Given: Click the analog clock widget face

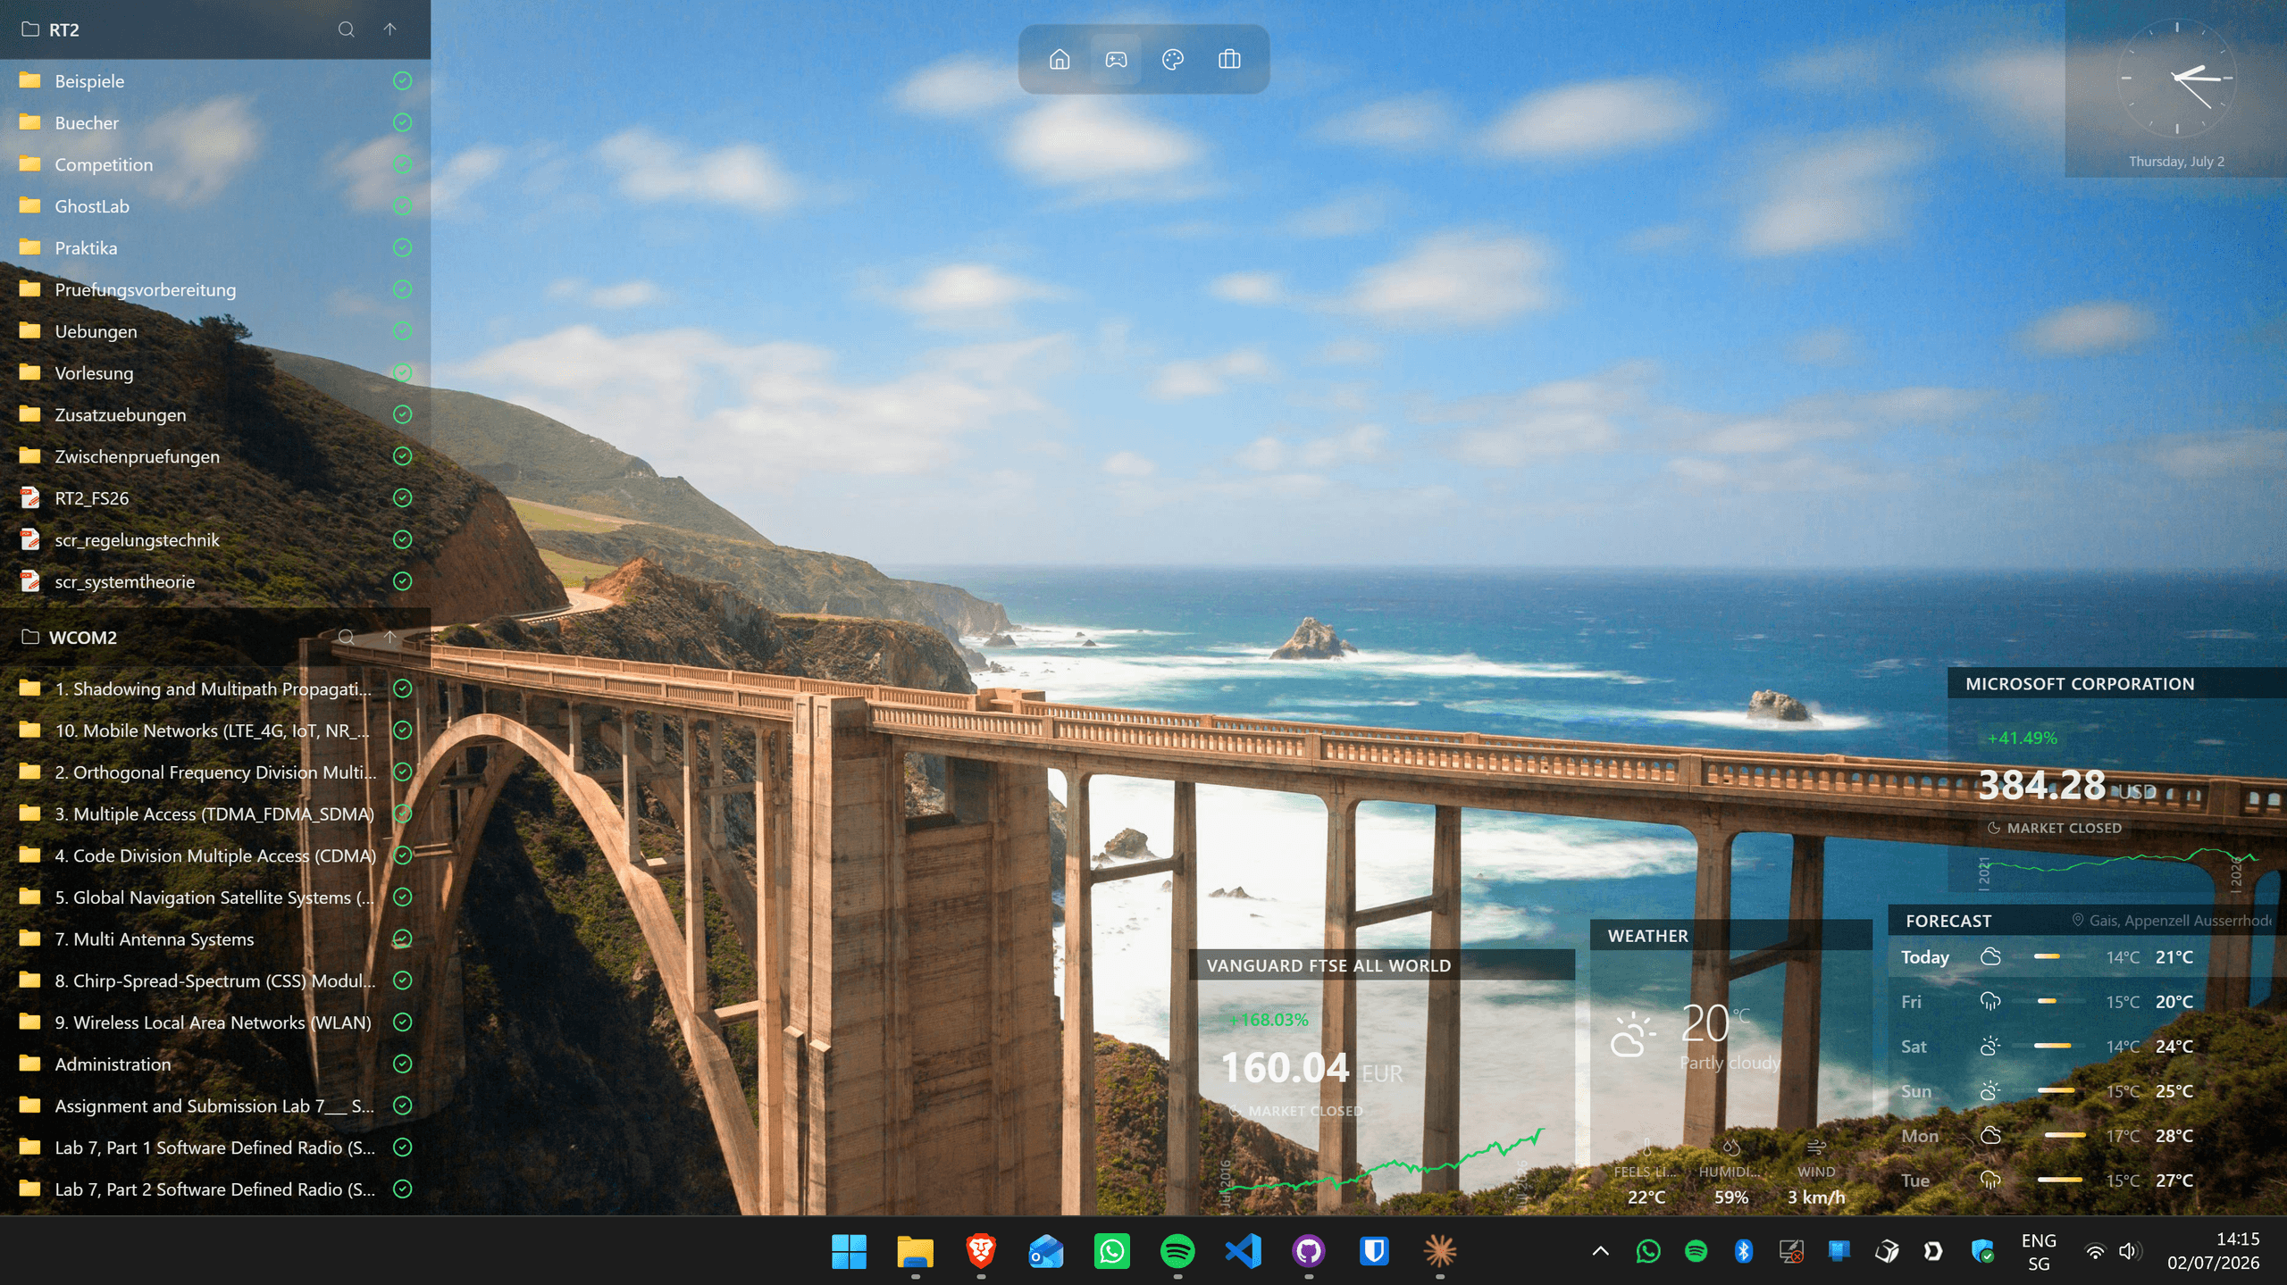Looking at the screenshot, I should [x=2177, y=78].
